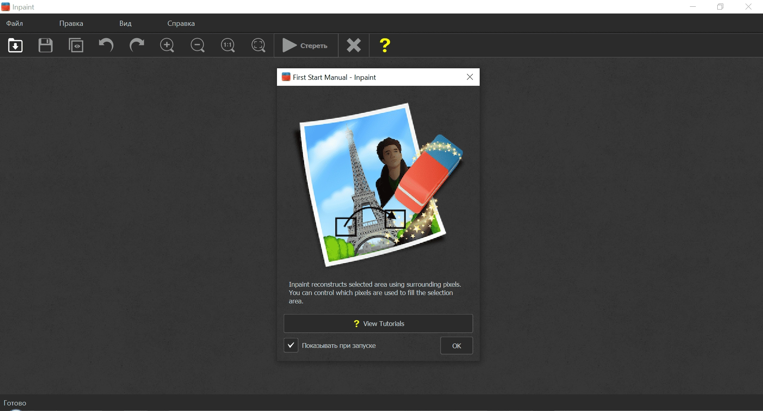Redo the last action
The width and height of the screenshot is (763, 411).
[137, 45]
